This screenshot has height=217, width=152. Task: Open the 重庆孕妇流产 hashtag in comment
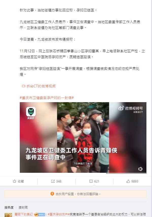59,214
